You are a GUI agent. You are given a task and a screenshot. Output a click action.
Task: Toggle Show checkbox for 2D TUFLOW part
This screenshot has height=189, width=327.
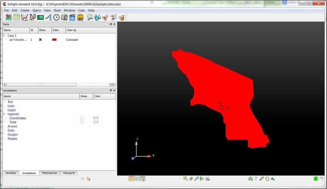click(40, 40)
